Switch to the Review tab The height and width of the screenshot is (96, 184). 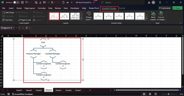(58, 8)
